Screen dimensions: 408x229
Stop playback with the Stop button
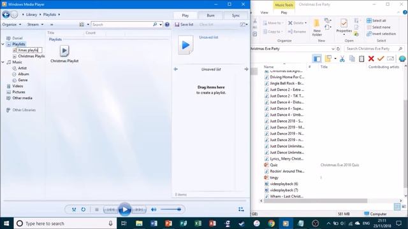pyautogui.click(x=97, y=209)
